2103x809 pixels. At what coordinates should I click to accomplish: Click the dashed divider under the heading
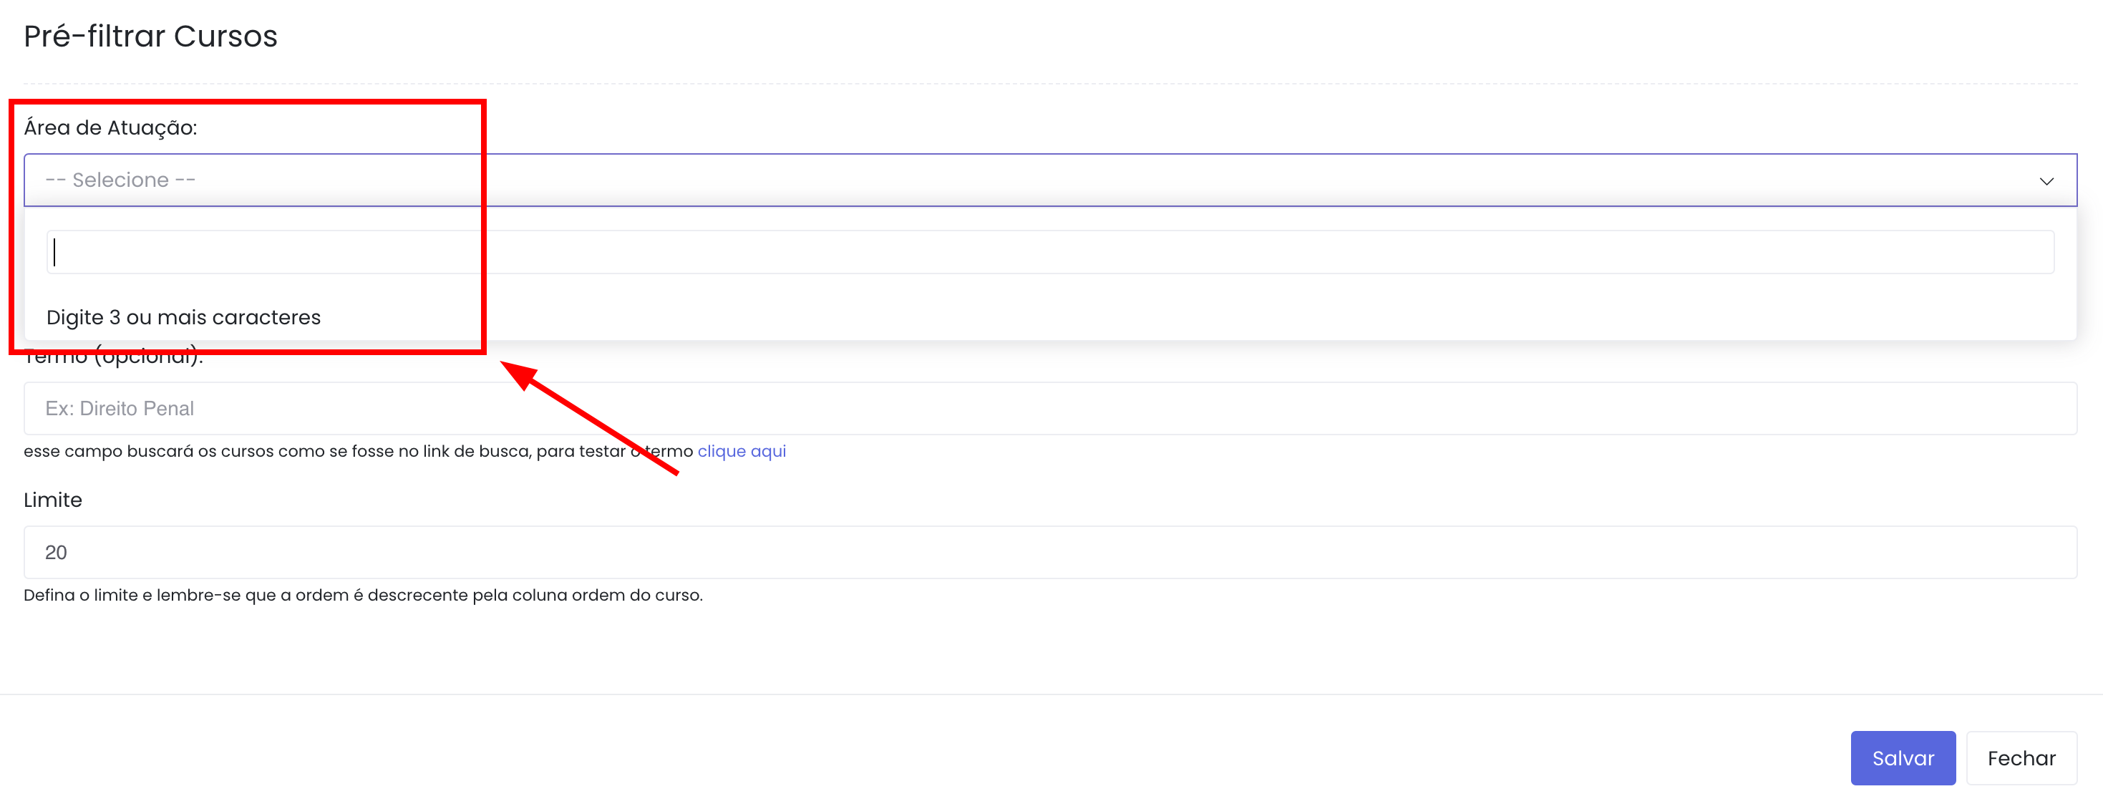(1049, 83)
